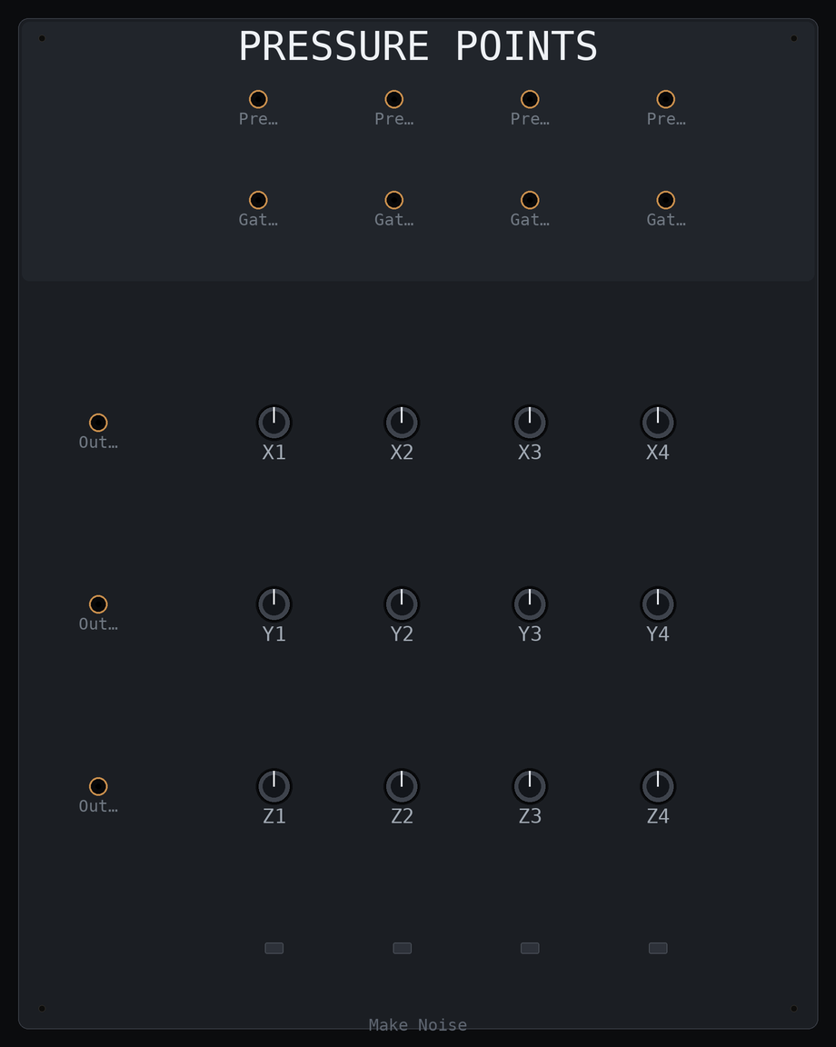Screen dimensions: 836x1047
Task: Click the Y row Out jack
Action: tap(98, 604)
